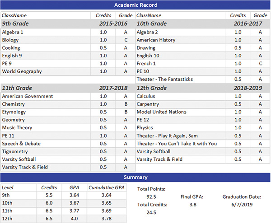
Task: Click the 11th level GPA value 3.77
Action: tap(74, 211)
